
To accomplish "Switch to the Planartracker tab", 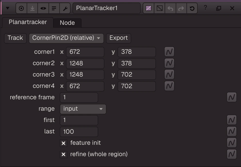I will [28, 22].
